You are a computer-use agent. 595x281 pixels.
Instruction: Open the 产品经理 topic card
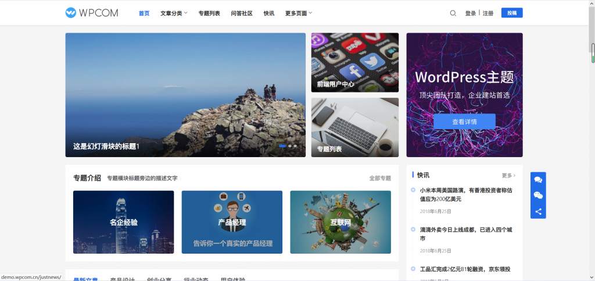tap(232, 222)
